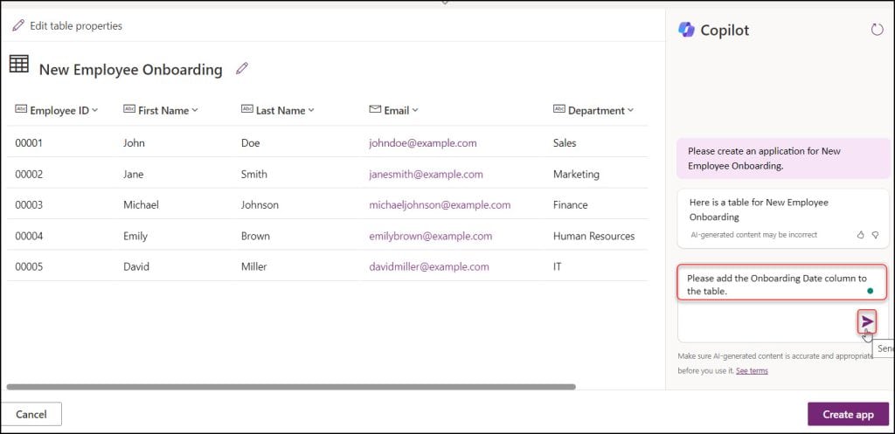
Task: Reset the Copilot chat with refresh icon
Action: pos(878,30)
